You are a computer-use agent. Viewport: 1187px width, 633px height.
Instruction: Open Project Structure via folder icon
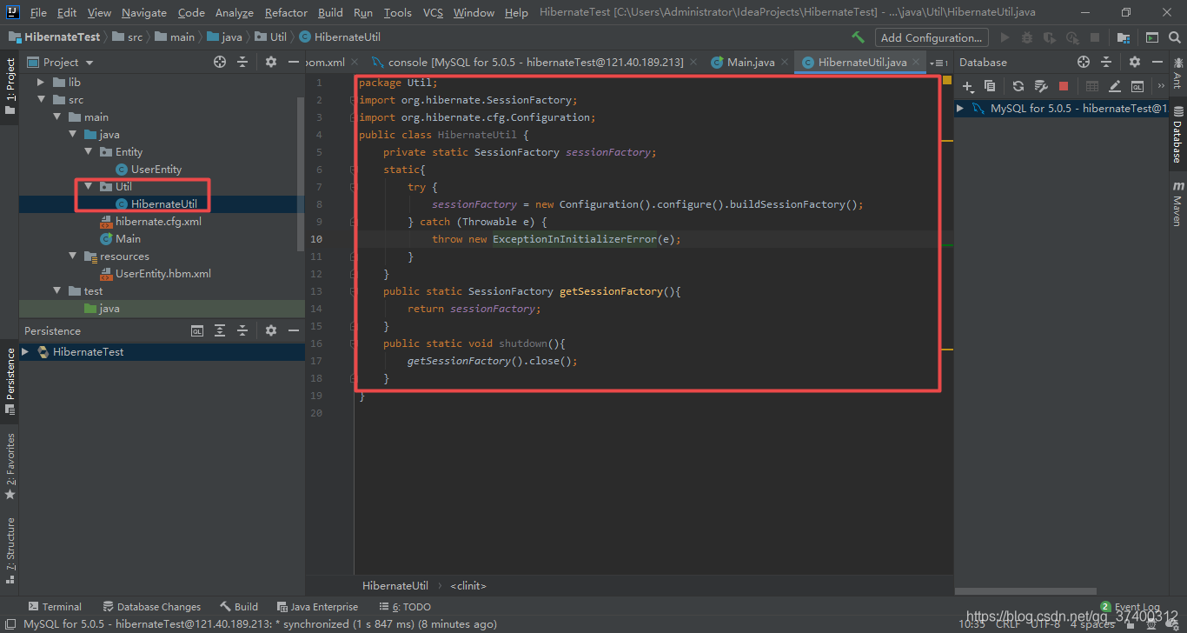(x=1123, y=37)
